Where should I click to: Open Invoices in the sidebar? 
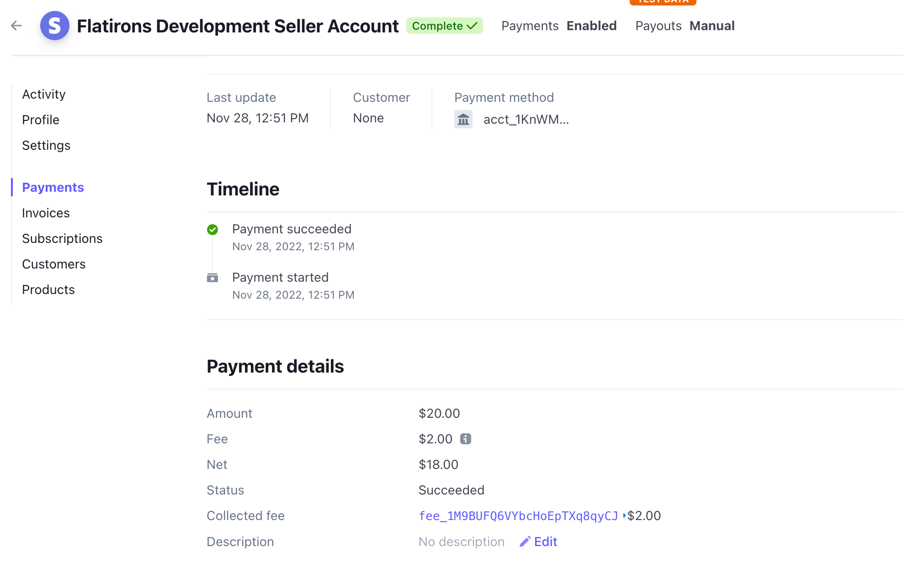46,213
